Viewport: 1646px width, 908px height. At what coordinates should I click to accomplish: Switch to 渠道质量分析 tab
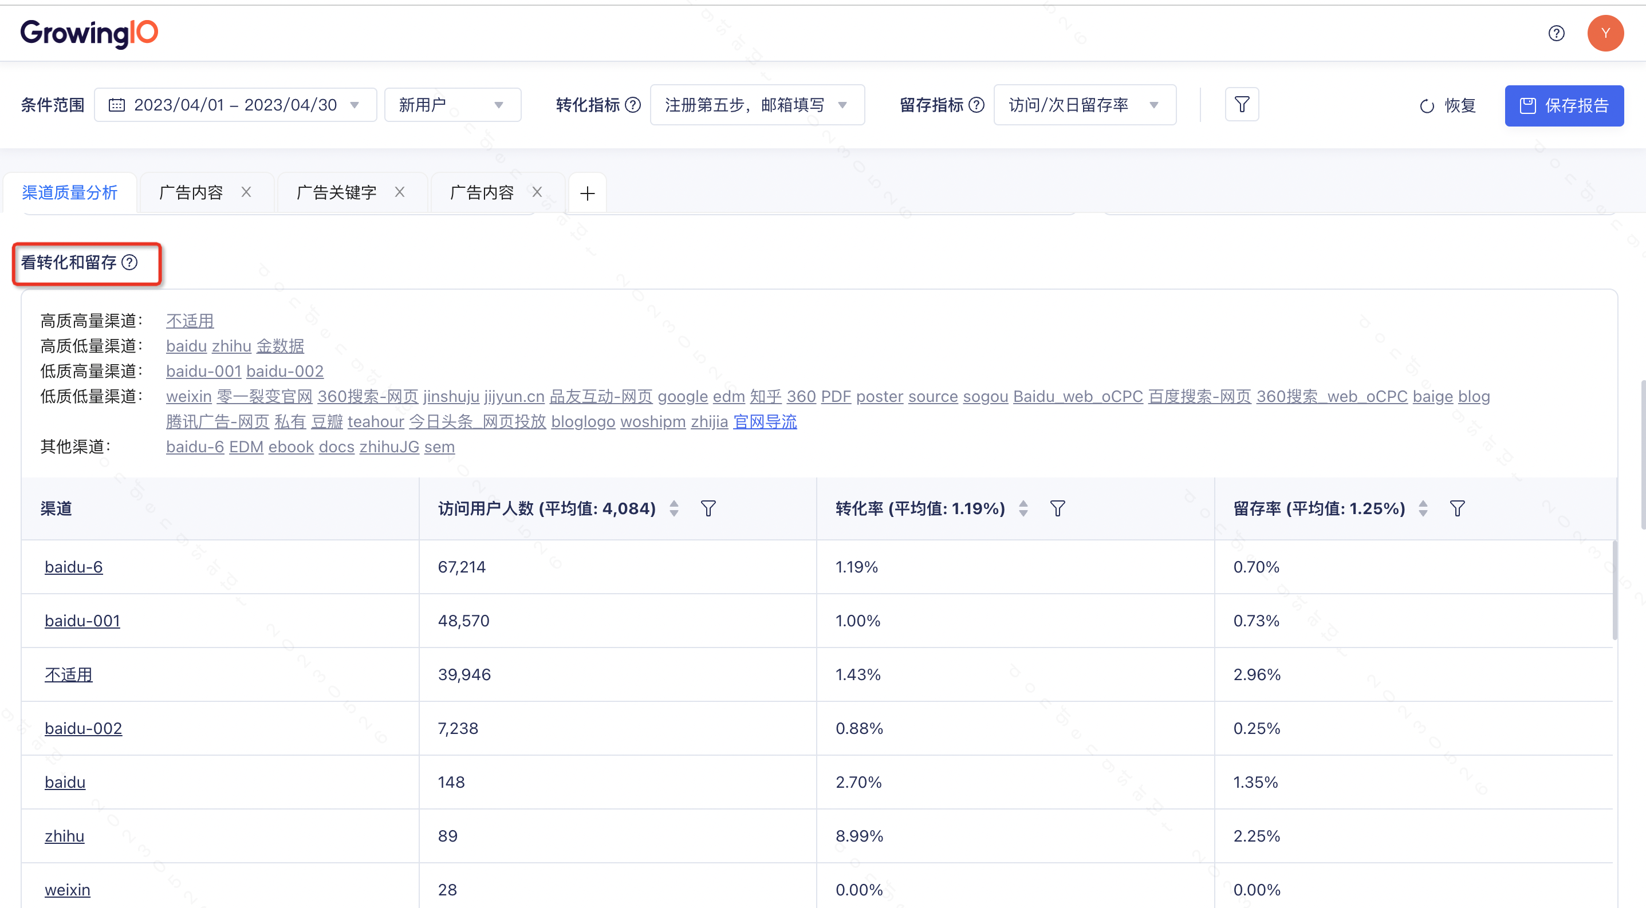[x=70, y=192]
